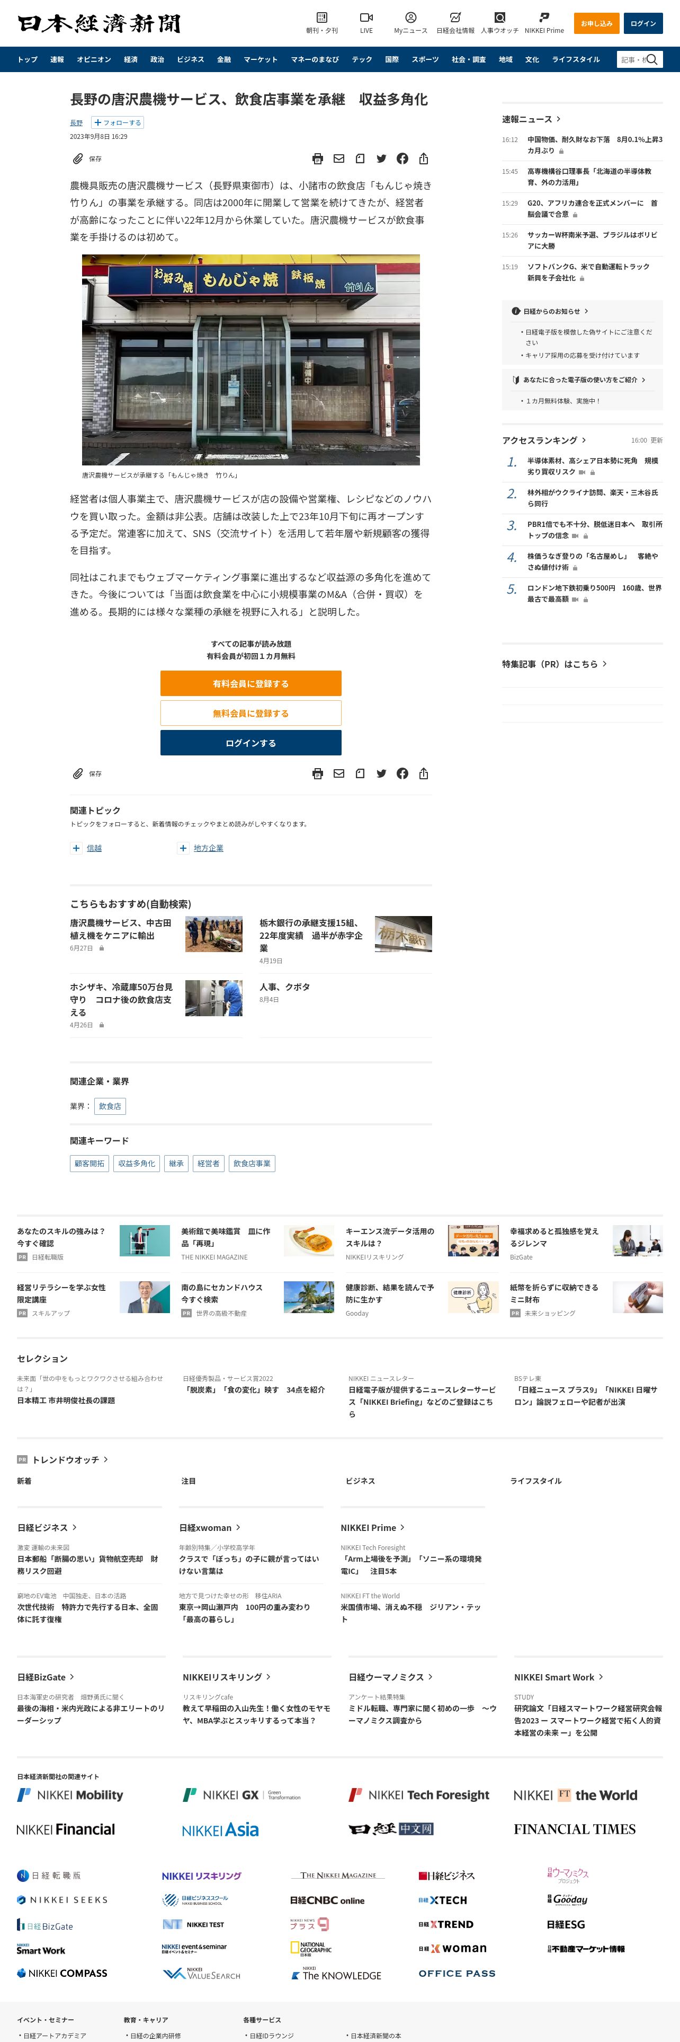Open NIKKEI Prime icon in header
This screenshot has width=680, height=2042.
pos(544,17)
